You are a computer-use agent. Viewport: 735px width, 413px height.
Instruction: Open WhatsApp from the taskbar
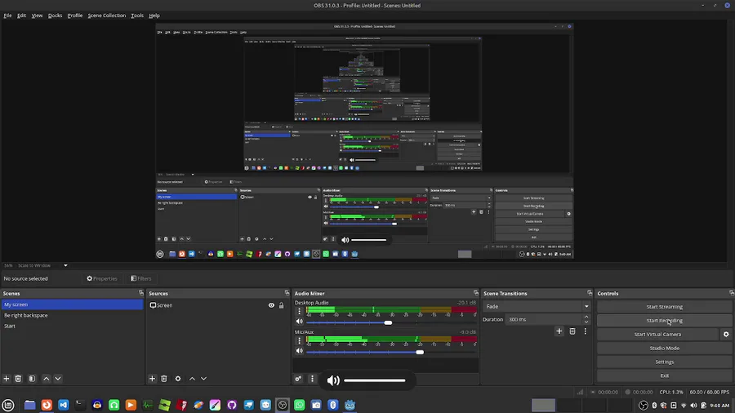tap(299, 405)
